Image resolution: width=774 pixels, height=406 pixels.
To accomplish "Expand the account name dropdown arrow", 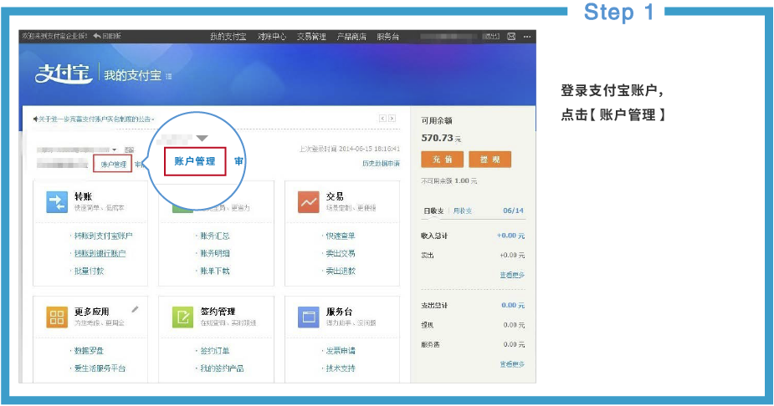I will [x=115, y=150].
